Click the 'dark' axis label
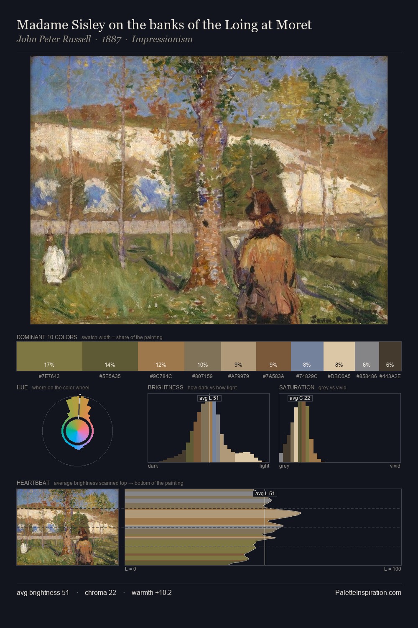Screen dimensions: 418x628 pos(153,466)
